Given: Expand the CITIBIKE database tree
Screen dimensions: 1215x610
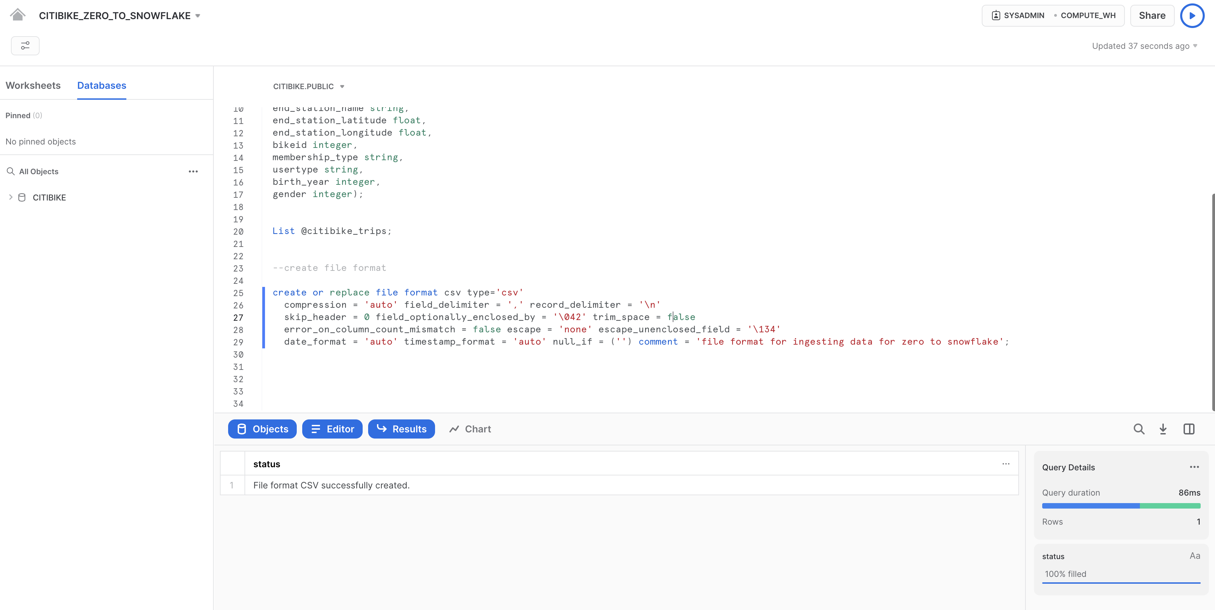Looking at the screenshot, I should [x=11, y=197].
